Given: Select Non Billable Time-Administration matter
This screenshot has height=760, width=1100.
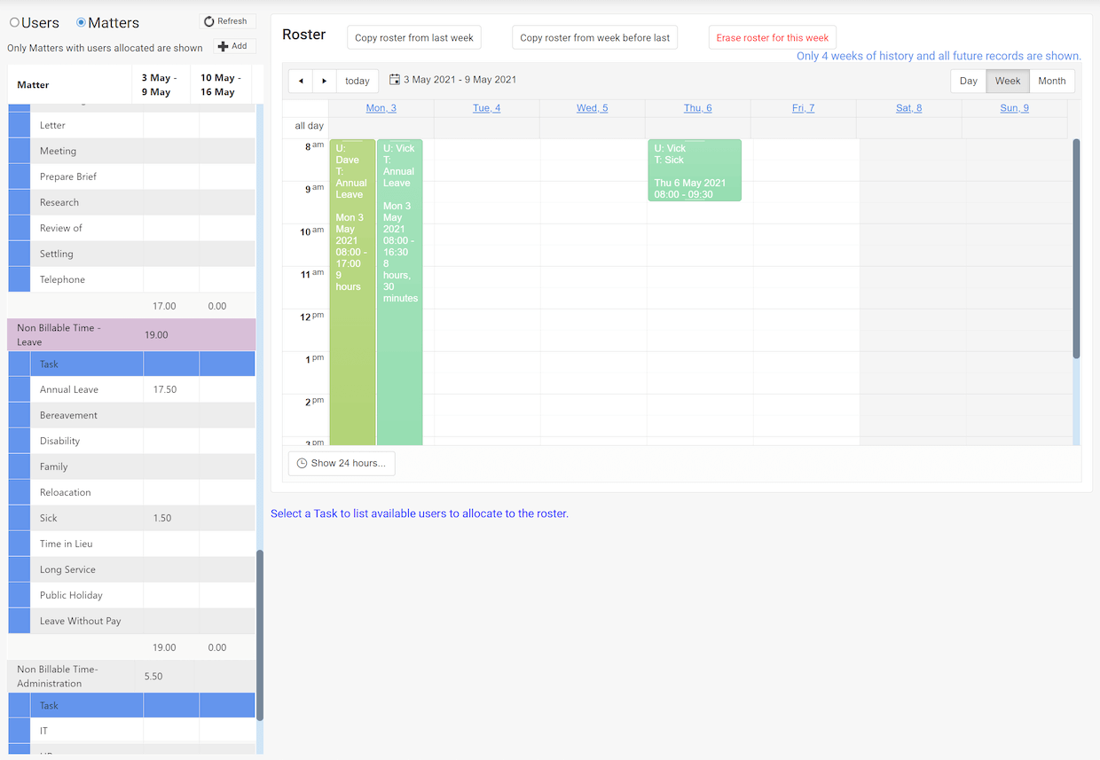Looking at the screenshot, I should pos(131,676).
